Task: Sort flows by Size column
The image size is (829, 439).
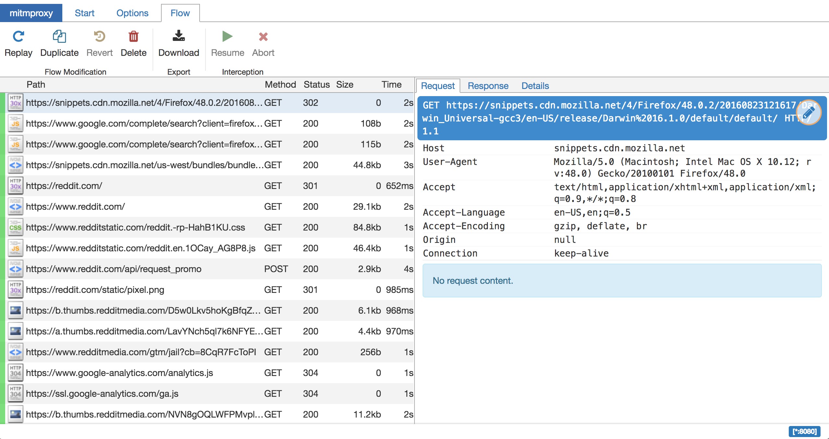Action: coord(344,84)
